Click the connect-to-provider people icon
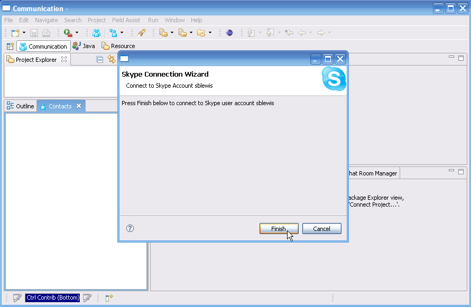471x307 pixels. pyautogui.click(x=113, y=33)
